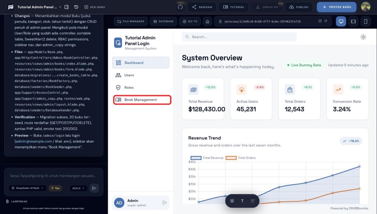Viewport: 377px width, 214px height.
Task: Click the element select tool icon
Action: [x=232, y=201]
